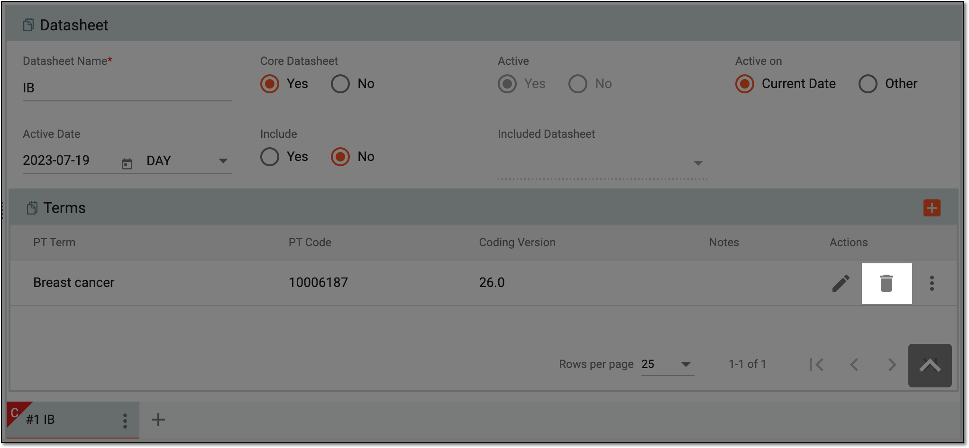Select the PT code 10006187 cell
Viewport: 969px width, 448px height.
[x=318, y=283]
